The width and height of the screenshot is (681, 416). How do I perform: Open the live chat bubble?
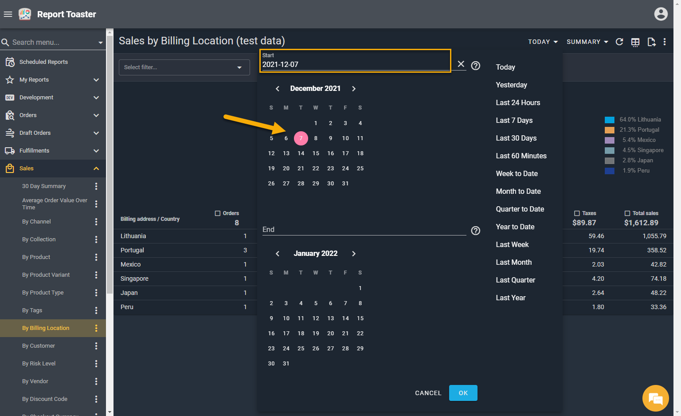(655, 398)
